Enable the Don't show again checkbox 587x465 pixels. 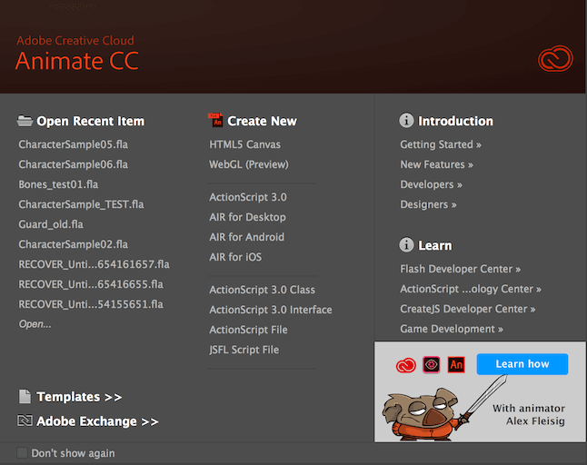point(22,452)
